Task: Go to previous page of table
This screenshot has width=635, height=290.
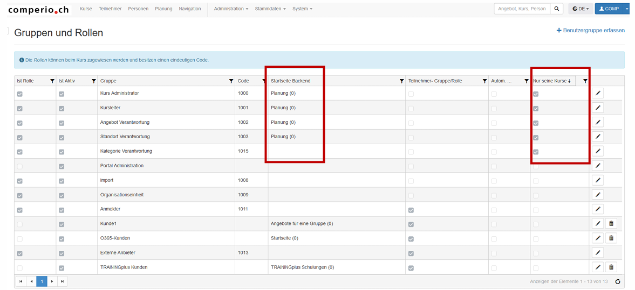Action: pyautogui.click(x=31, y=281)
